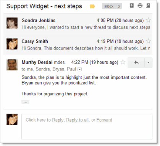Remove the Inbox label with x
The width and height of the screenshot is (160, 146).
(x=119, y=6)
